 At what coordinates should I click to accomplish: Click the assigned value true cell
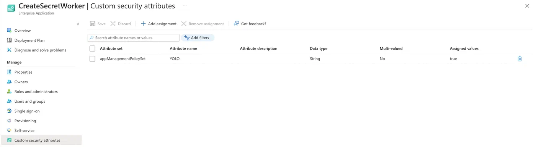tap(453, 59)
